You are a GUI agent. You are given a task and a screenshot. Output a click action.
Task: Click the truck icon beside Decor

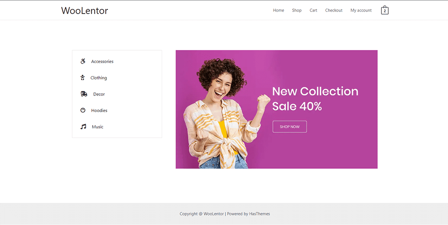(84, 94)
